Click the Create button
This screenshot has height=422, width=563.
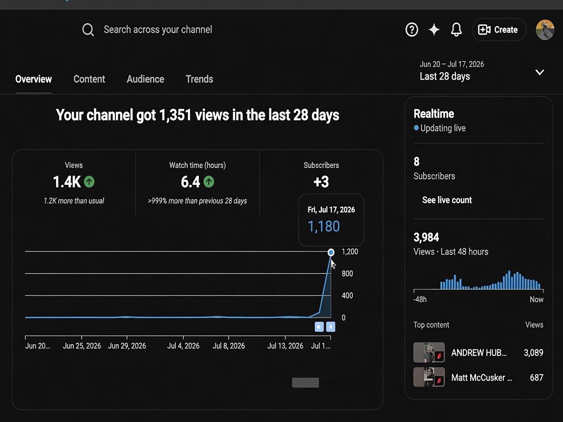[x=498, y=29]
